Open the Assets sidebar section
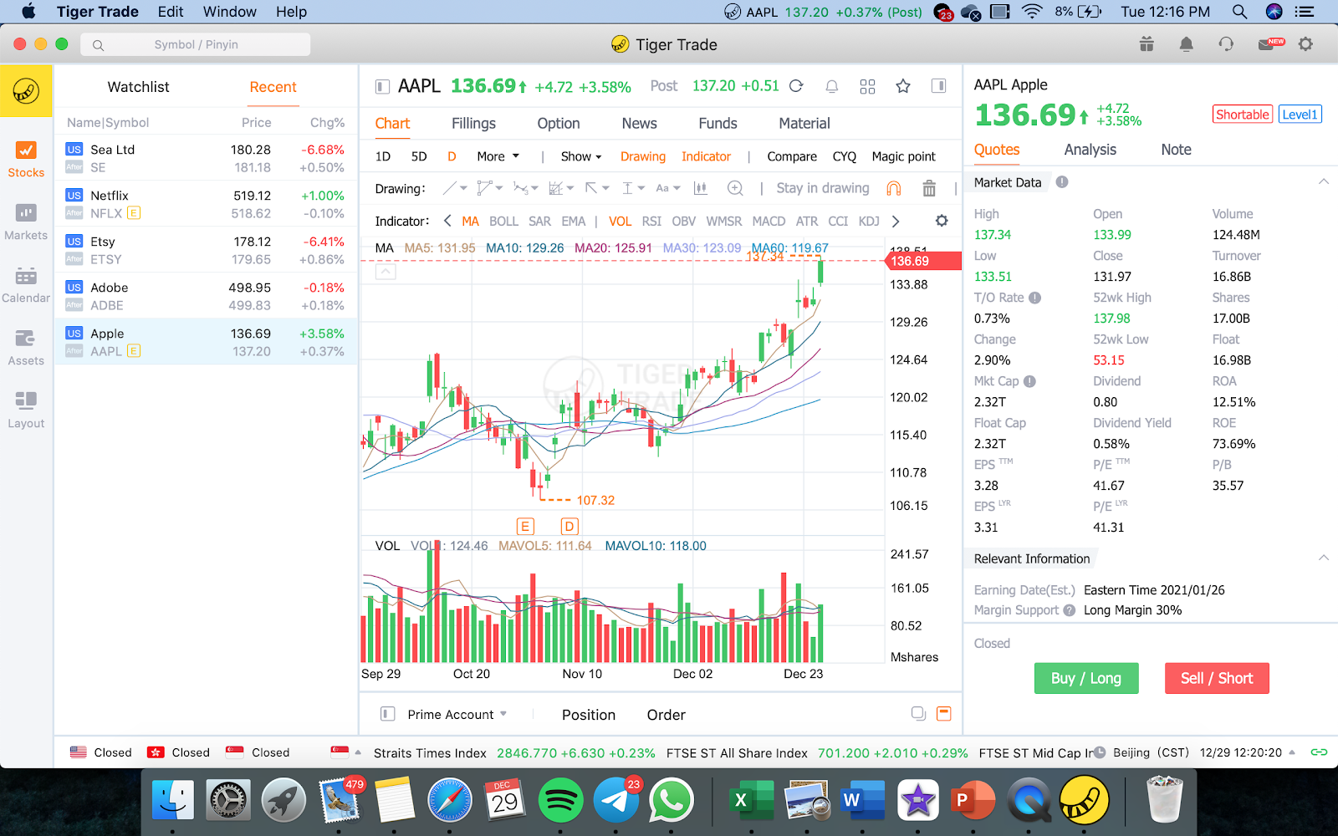 coord(26,347)
